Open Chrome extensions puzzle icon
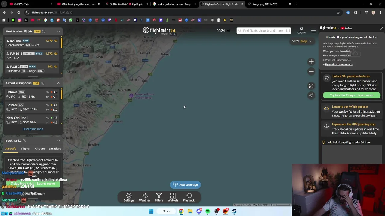 pos(356,13)
